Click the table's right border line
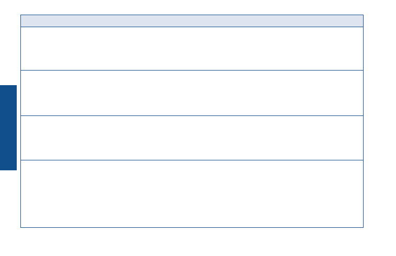 363,121
